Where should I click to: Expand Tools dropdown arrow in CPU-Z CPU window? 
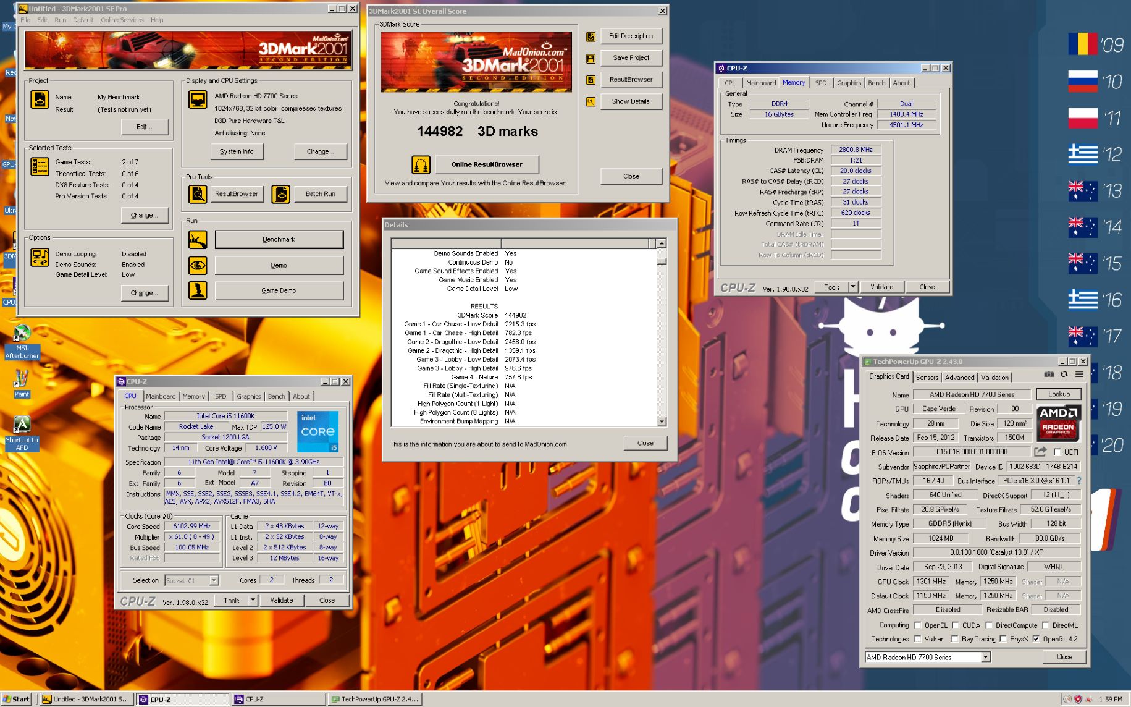coord(253,601)
